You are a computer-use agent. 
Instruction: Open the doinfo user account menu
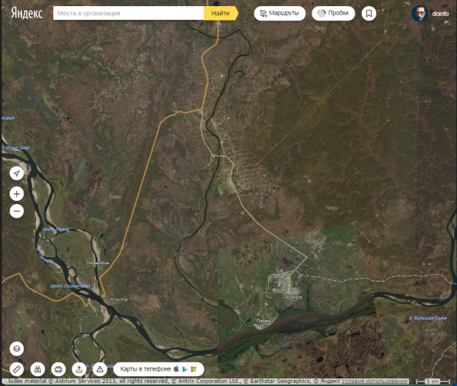pyautogui.click(x=430, y=14)
